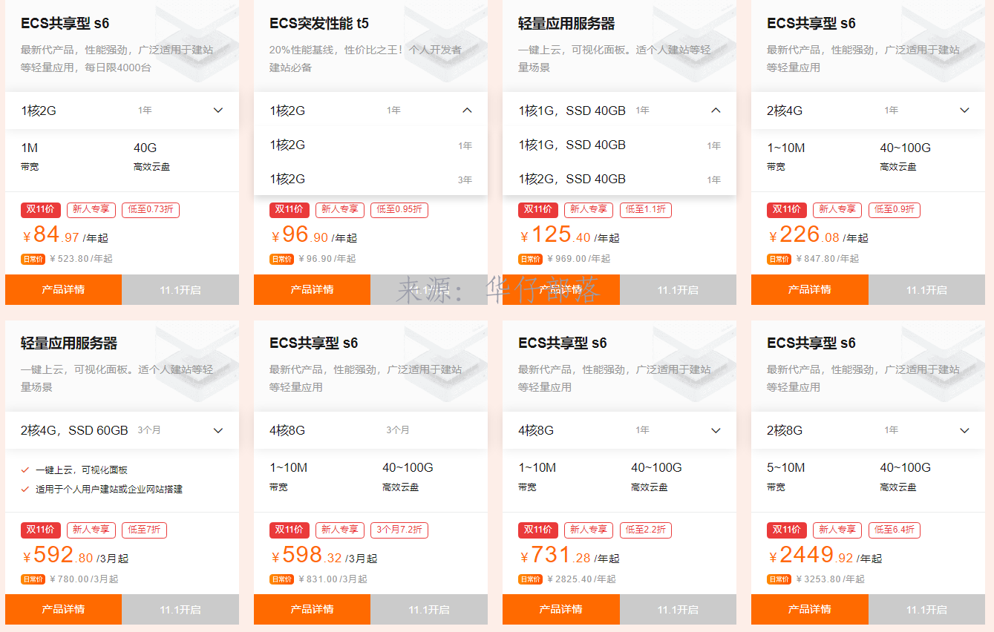Choose the 1核2G 1年 option in the open list

370,145
